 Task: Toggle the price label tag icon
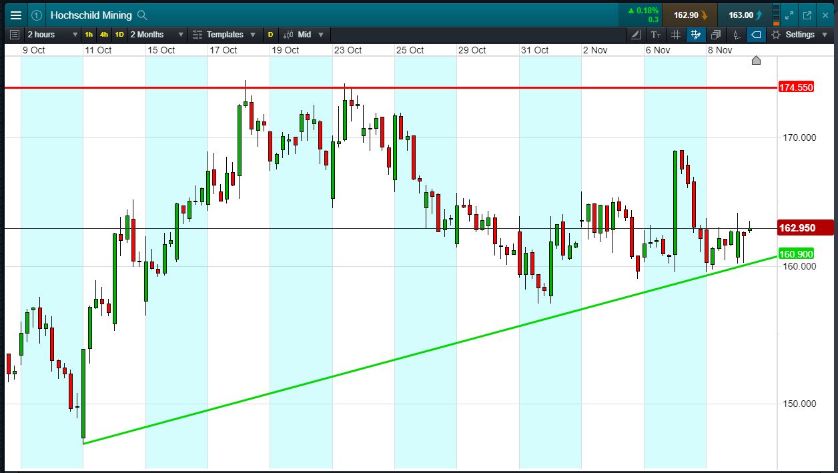pos(757,35)
